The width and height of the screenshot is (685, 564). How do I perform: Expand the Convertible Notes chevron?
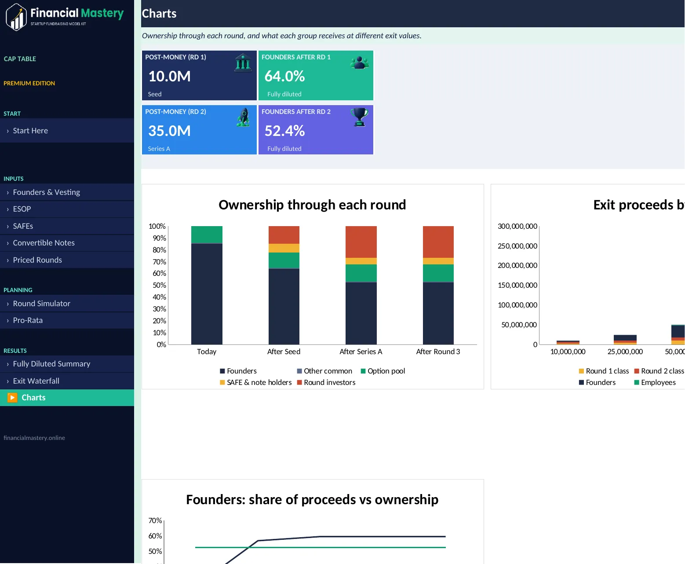pos(8,243)
